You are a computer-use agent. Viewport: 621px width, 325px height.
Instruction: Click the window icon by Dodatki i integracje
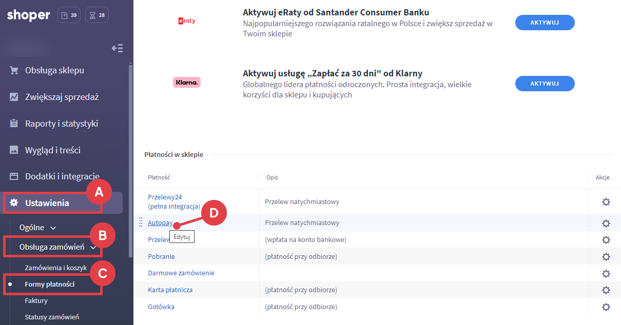point(14,176)
